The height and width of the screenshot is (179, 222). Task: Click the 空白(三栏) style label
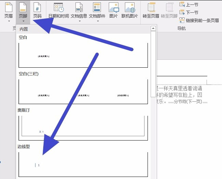pyautogui.click(x=28, y=74)
